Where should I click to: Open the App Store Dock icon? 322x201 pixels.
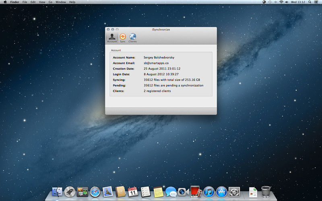[x=222, y=192]
